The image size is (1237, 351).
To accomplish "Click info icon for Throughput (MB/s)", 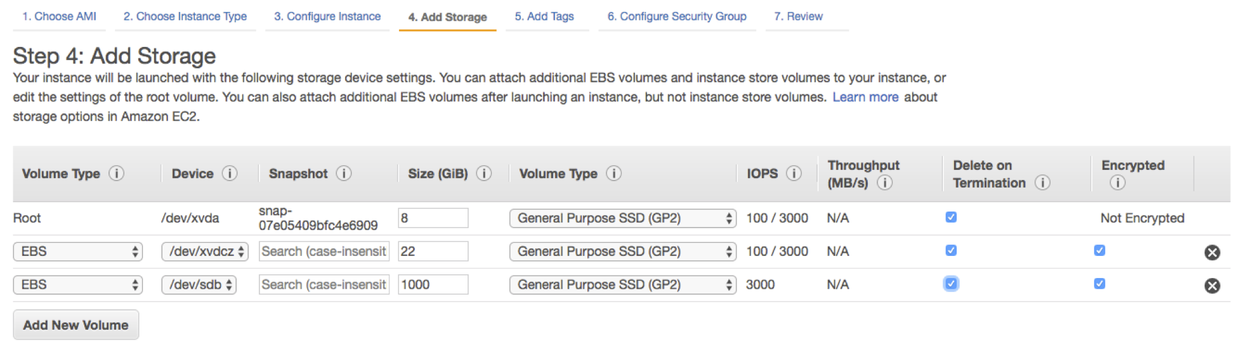I will pos(885,183).
